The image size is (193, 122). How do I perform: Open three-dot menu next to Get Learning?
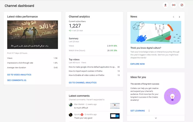[149, 111]
